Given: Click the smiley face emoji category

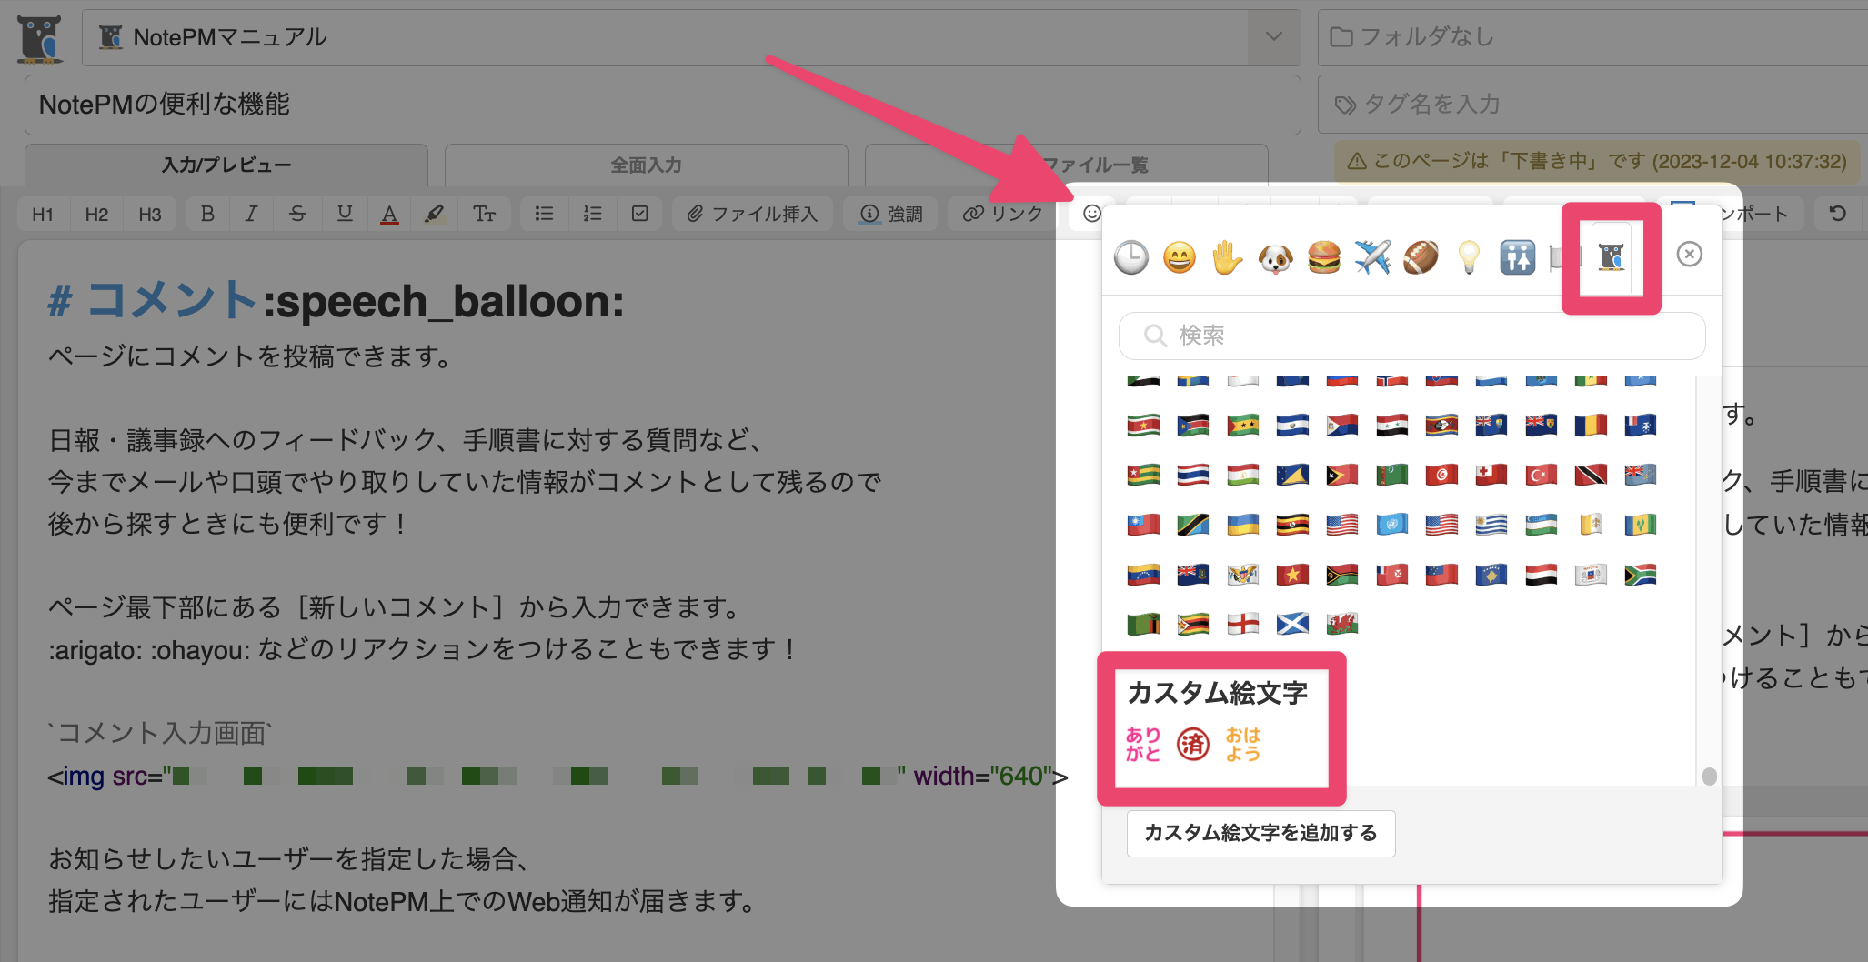Looking at the screenshot, I should click(x=1179, y=258).
